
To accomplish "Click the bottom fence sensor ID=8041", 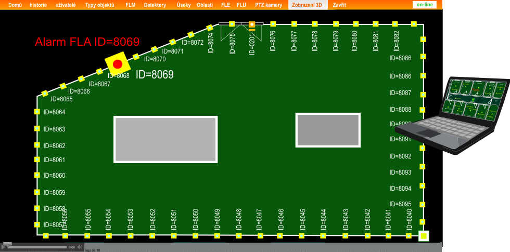I will [x=388, y=236].
